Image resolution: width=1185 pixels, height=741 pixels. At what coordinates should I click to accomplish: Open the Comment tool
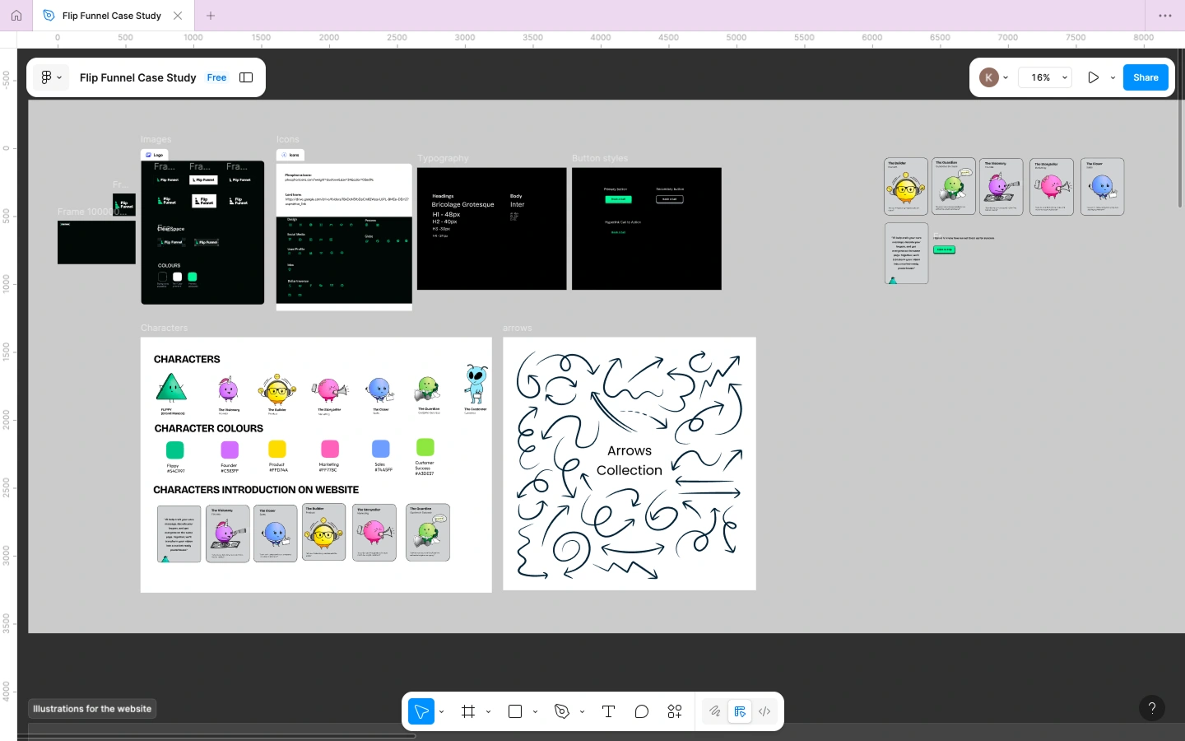tap(642, 711)
